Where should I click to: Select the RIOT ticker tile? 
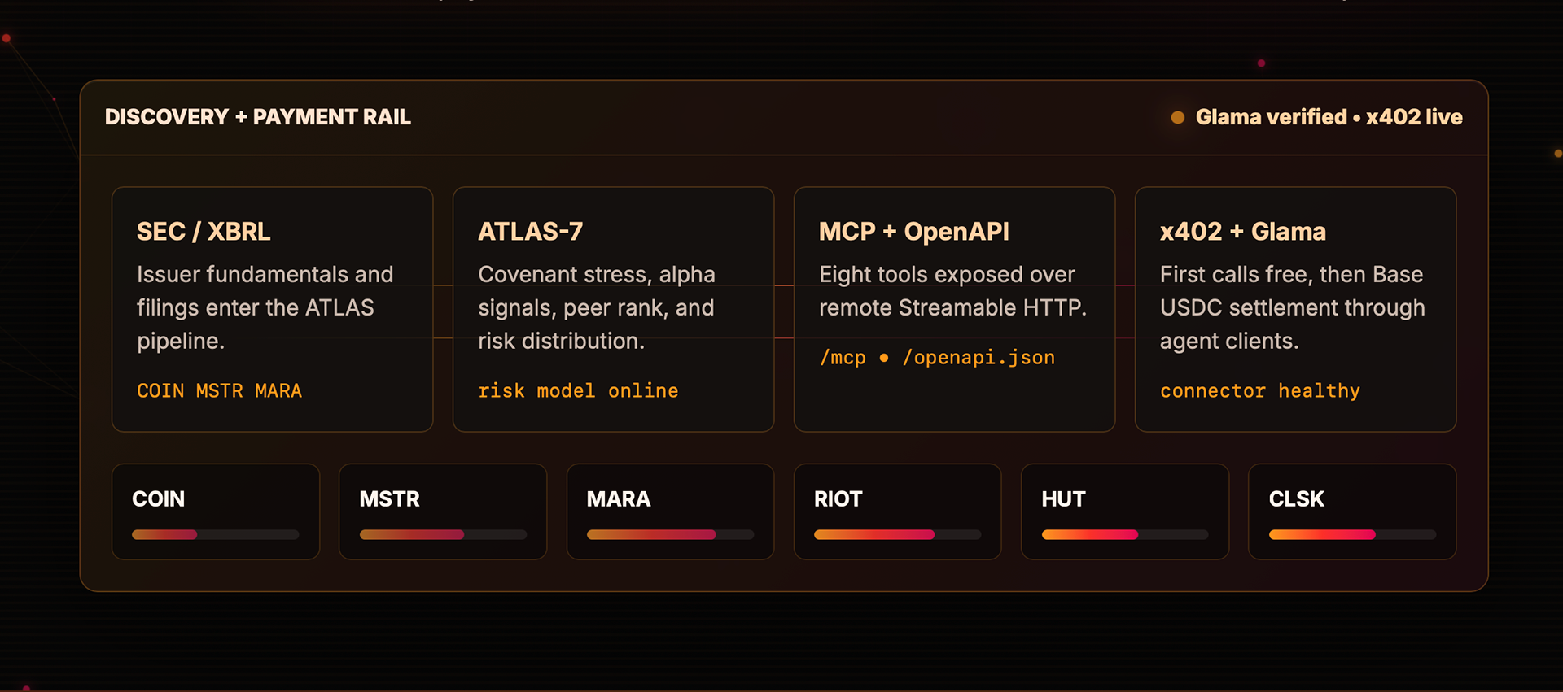(x=897, y=511)
